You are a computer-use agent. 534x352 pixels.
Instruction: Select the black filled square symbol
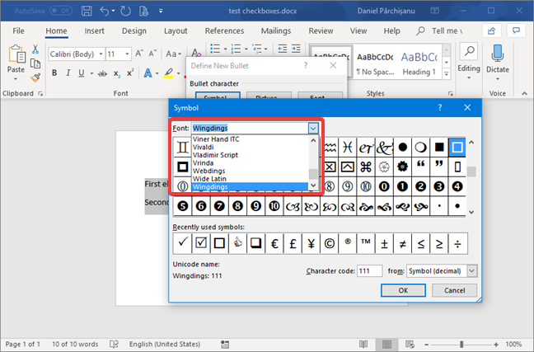pos(439,148)
